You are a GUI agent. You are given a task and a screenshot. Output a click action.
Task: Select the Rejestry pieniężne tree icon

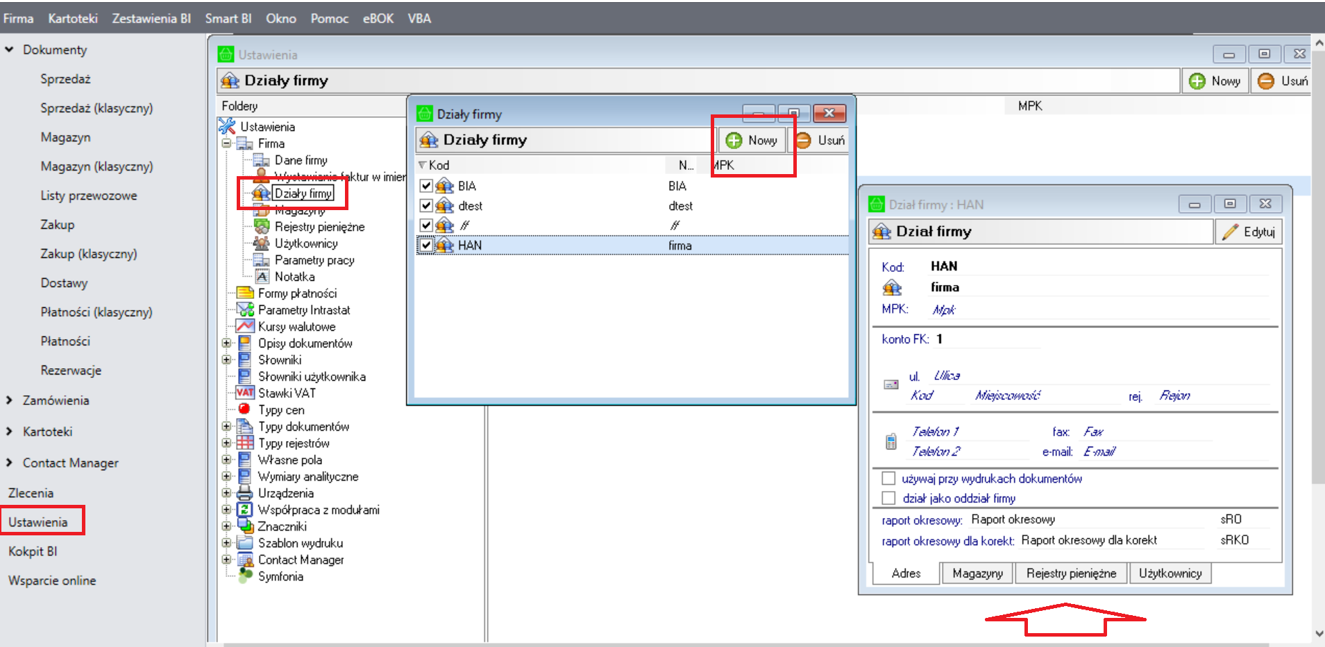coord(262,227)
